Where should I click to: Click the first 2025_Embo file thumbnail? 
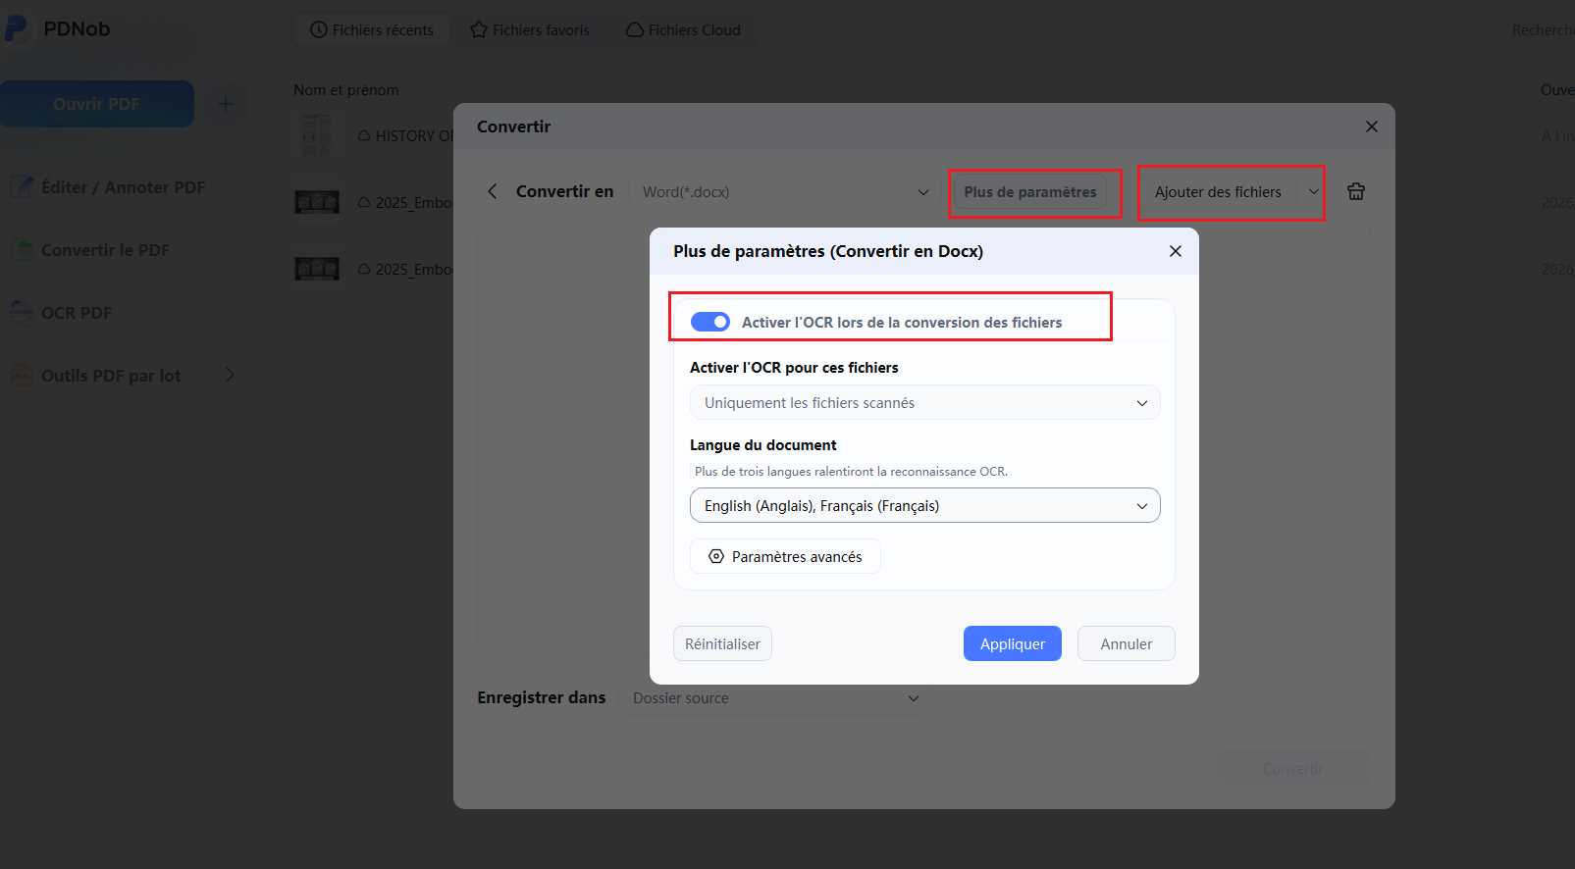[x=317, y=202]
